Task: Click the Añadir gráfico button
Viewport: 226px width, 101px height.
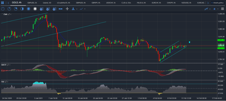Action: (218, 3)
